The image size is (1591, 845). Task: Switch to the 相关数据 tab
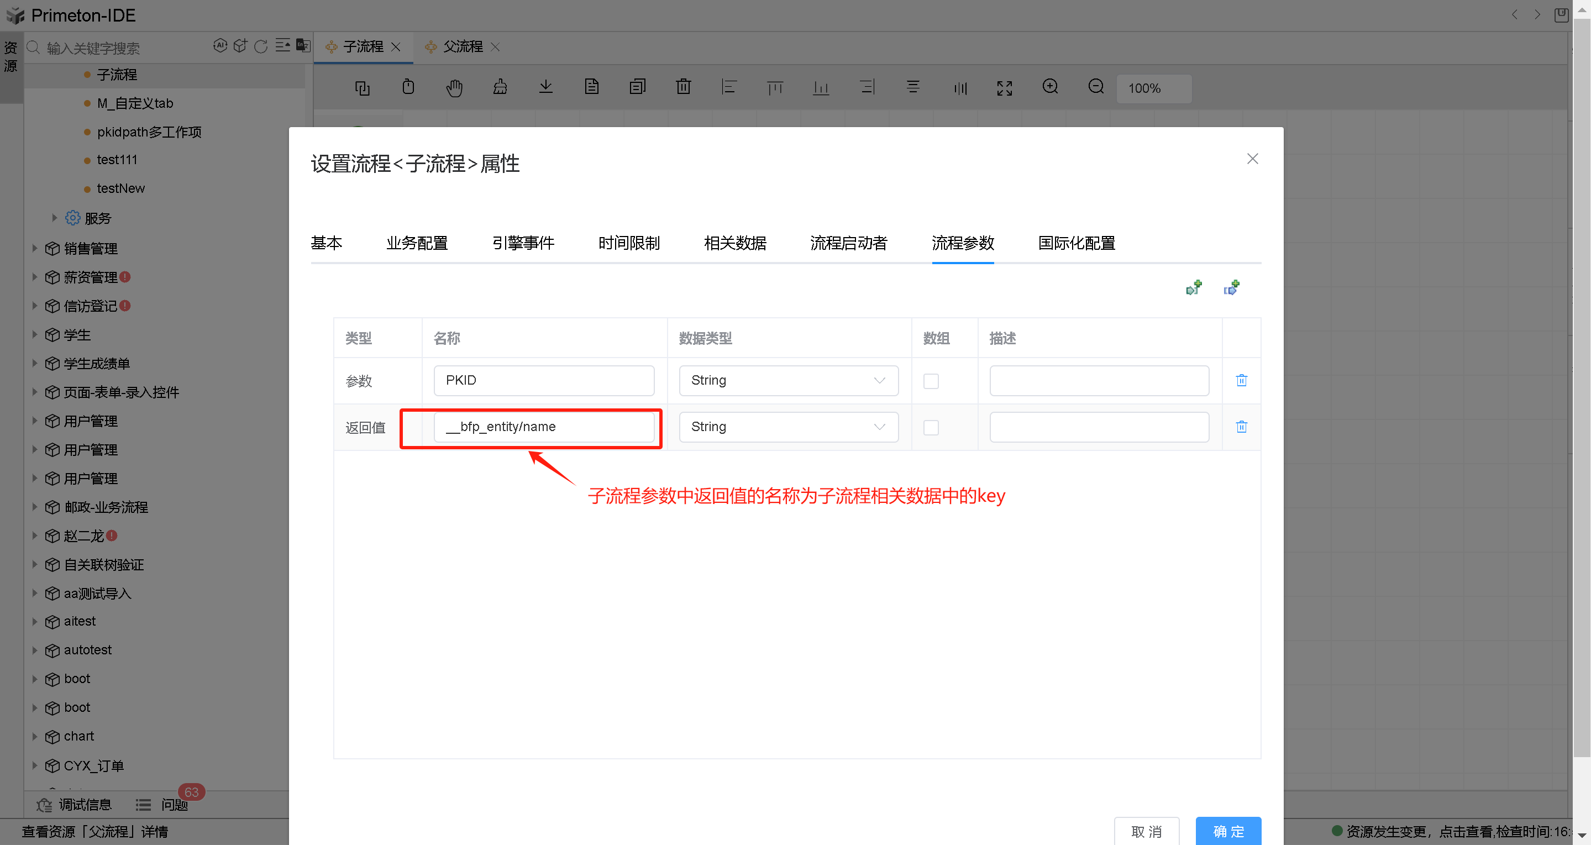point(735,243)
